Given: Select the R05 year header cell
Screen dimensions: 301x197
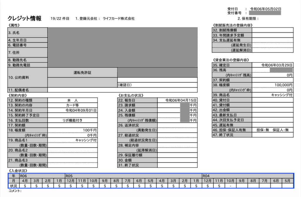Looking at the screenshot, I should [x=133, y=176].
